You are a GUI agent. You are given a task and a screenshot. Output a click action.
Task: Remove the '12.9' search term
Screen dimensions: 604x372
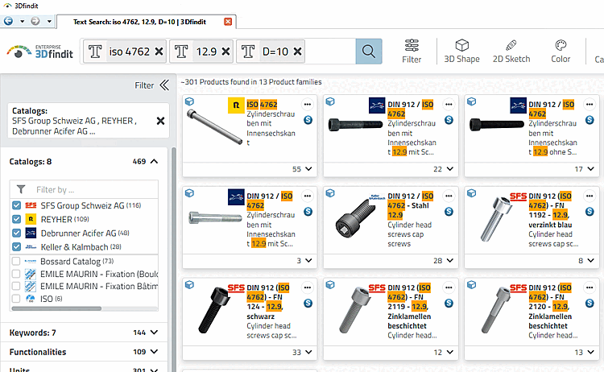pyautogui.click(x=225, y=52)
